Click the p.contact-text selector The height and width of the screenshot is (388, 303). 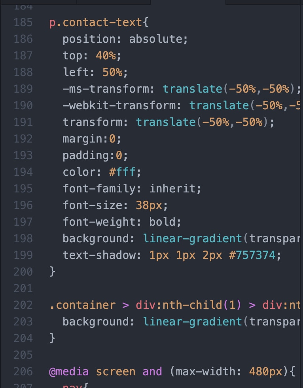pyautogui.click(x=96, y=23)
